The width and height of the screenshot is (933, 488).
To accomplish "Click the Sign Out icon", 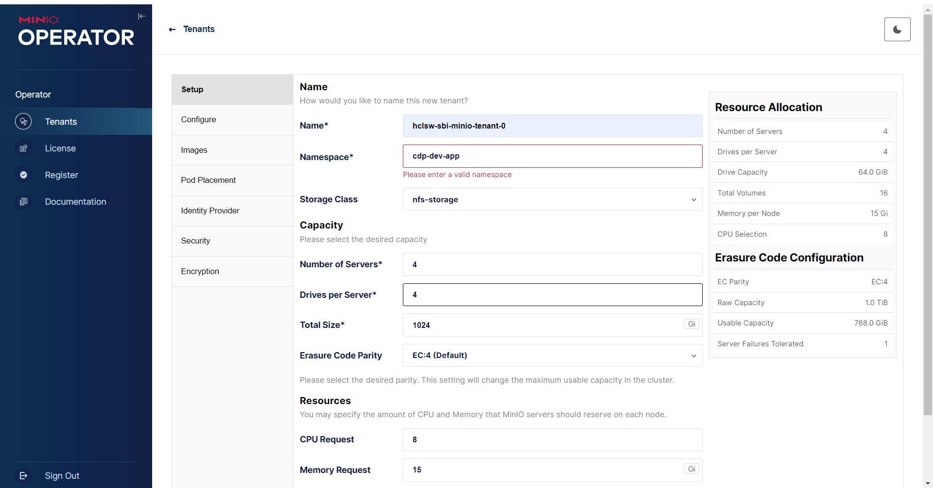I will click(x=23, y=476).
